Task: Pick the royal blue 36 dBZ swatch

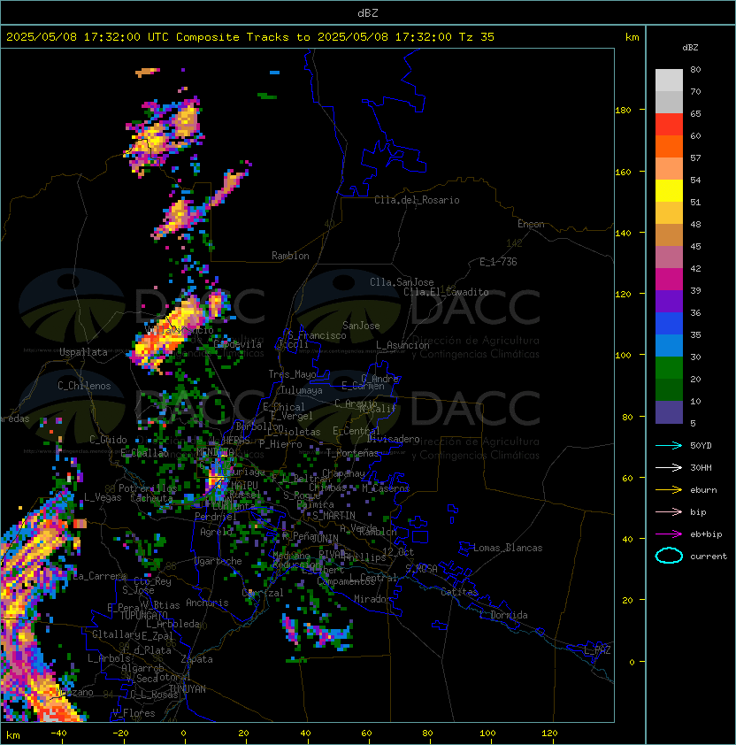Action: 669,324
